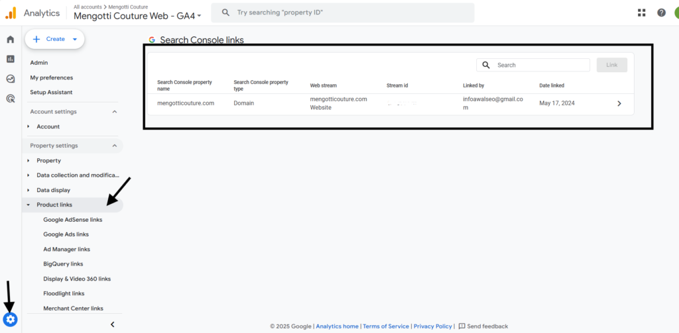Click the Web stream column header
This screenshot has width=679, height=333.
[x=323, y=85]
